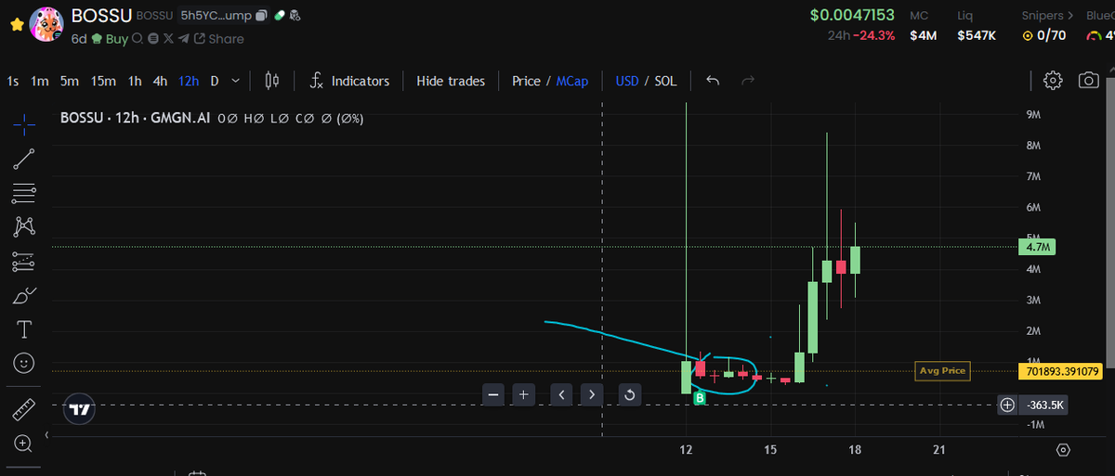Switch chart to 5m interval
Screen dimensions: 1115x476
pos(70,81)
